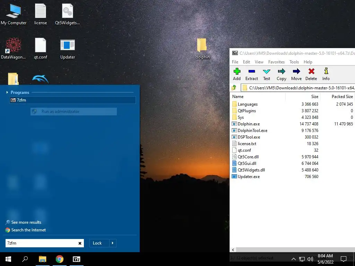Select Dolphin.exe in the archive list
The image size is (355, 266).
pos(292,124)
